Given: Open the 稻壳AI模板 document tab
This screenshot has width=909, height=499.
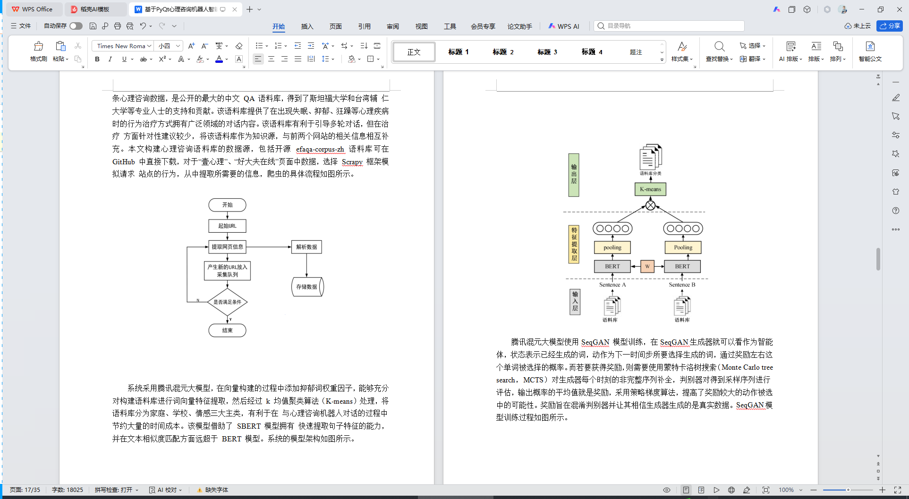Looking at the screenshot, I should [x=96, y=9].
